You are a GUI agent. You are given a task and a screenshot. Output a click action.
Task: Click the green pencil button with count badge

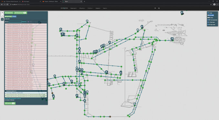[x=20, y=13]
